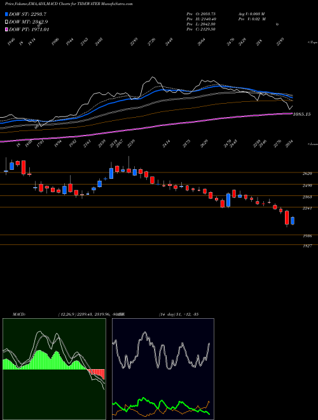318x420 pixels.
Task: Select the chart title mentioning TIDEWATER MunafaSutra.com
Action: pos(69,4)
